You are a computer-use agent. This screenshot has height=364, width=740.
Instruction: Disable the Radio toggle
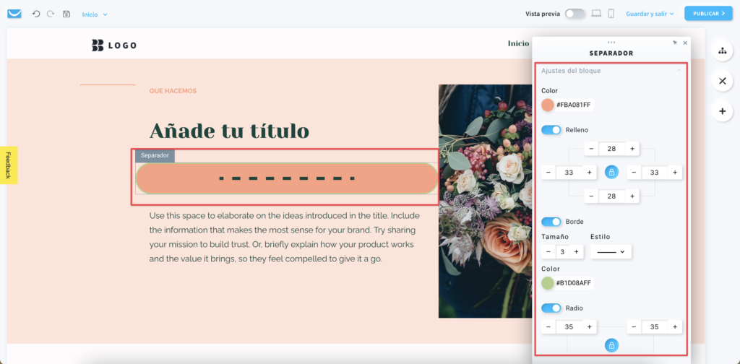551,308
